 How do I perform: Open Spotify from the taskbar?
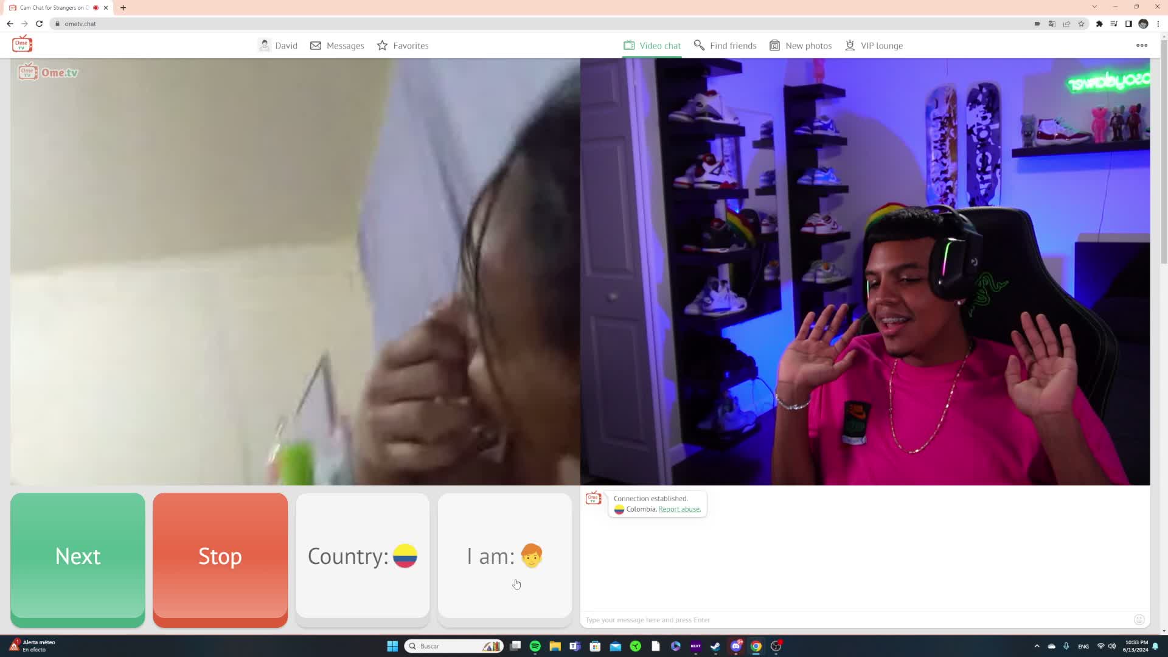pos(535,646)
